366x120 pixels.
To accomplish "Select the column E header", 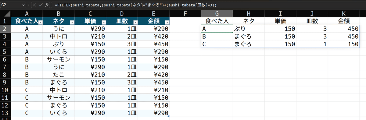I will 154,13.
